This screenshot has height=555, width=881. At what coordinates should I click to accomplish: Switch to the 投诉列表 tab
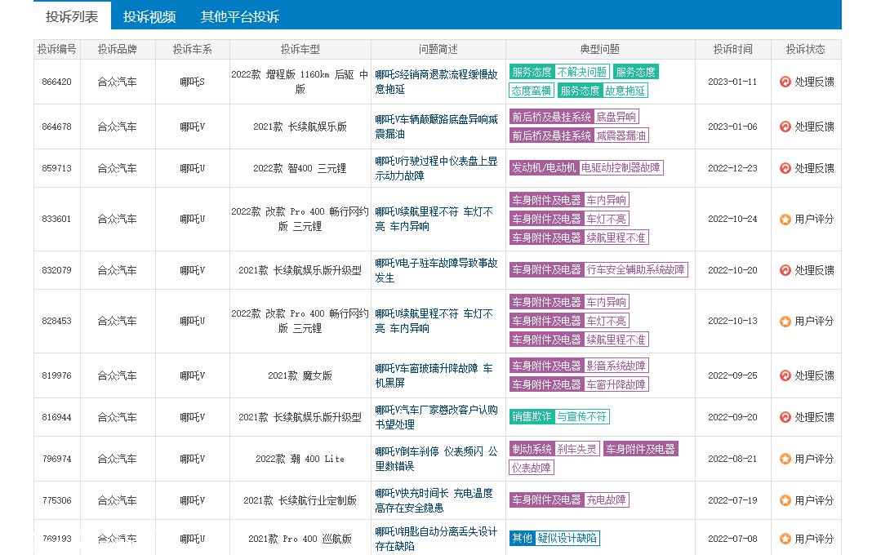(72, 16)
